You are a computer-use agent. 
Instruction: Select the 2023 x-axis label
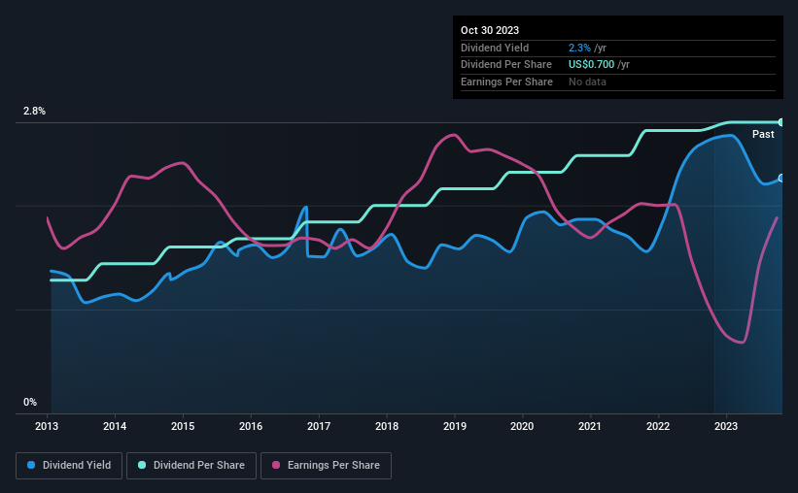pos(726,426)
